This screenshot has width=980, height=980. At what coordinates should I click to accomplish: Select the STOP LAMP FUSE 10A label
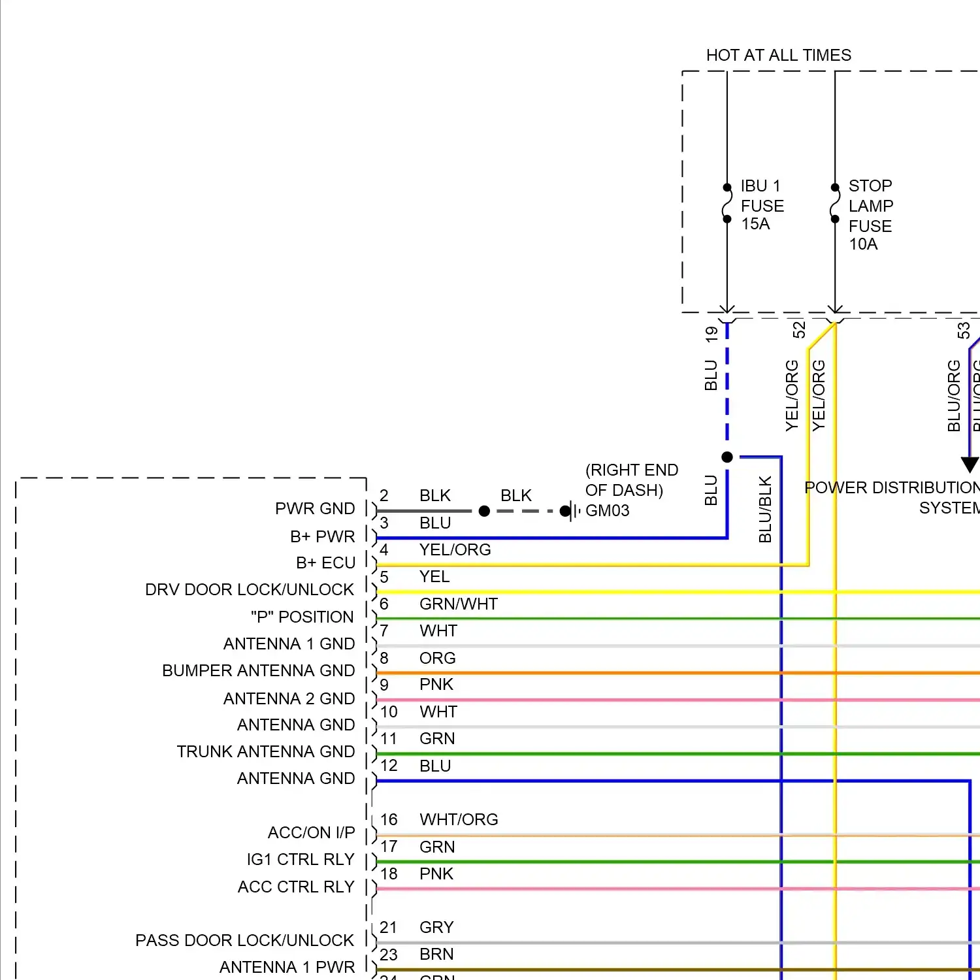pyautogui.click(x=870, y=215)
